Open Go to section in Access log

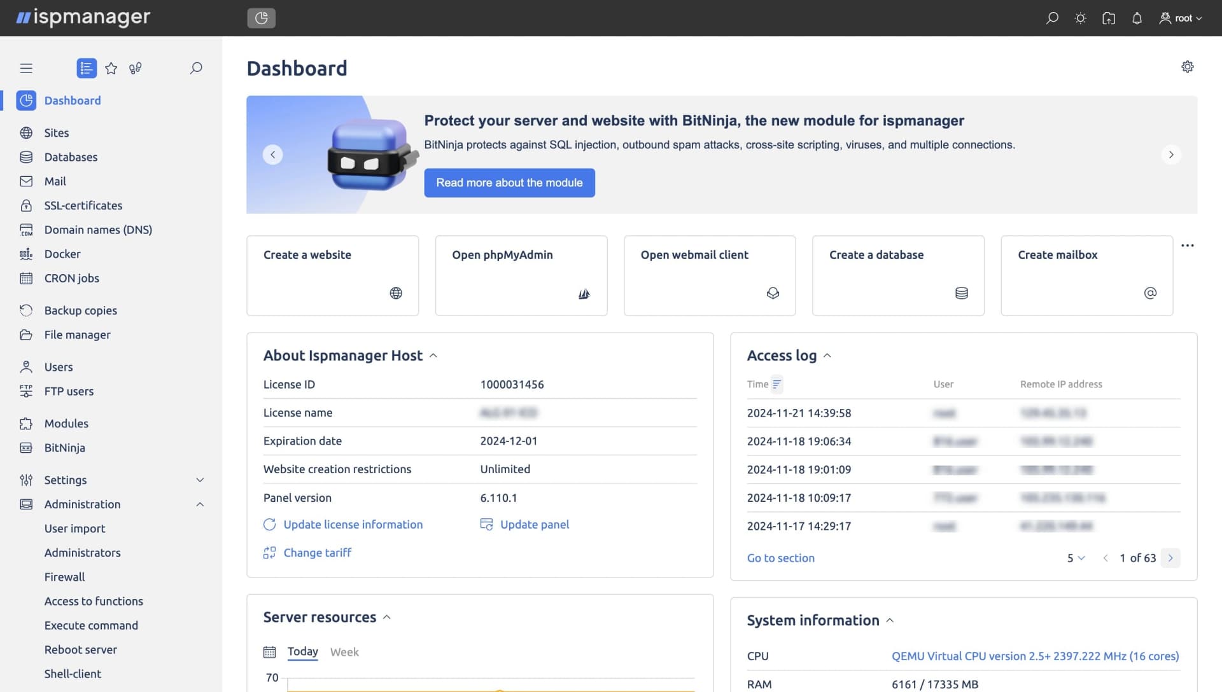click(x=780, y=558)
